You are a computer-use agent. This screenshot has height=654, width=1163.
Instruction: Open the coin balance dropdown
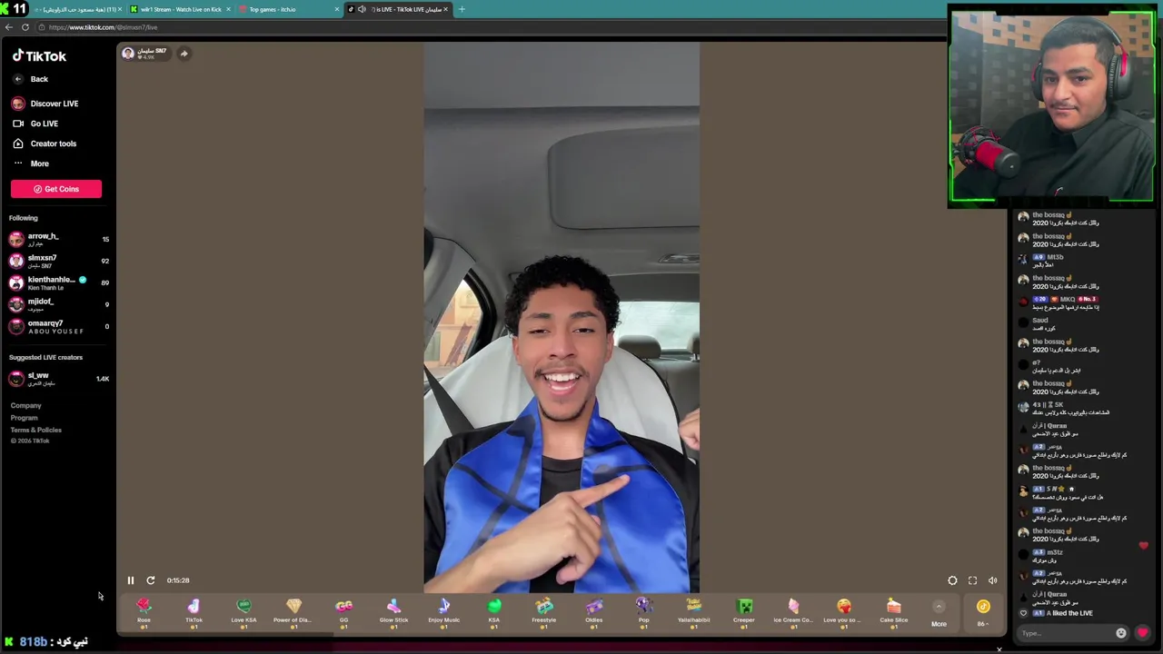point(983,612)
